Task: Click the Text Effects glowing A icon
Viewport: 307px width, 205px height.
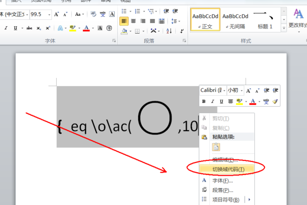Action: [x=60, y=28]
